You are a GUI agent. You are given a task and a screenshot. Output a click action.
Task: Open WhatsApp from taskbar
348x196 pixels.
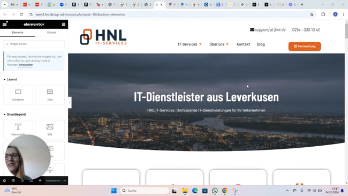(215, 191)
